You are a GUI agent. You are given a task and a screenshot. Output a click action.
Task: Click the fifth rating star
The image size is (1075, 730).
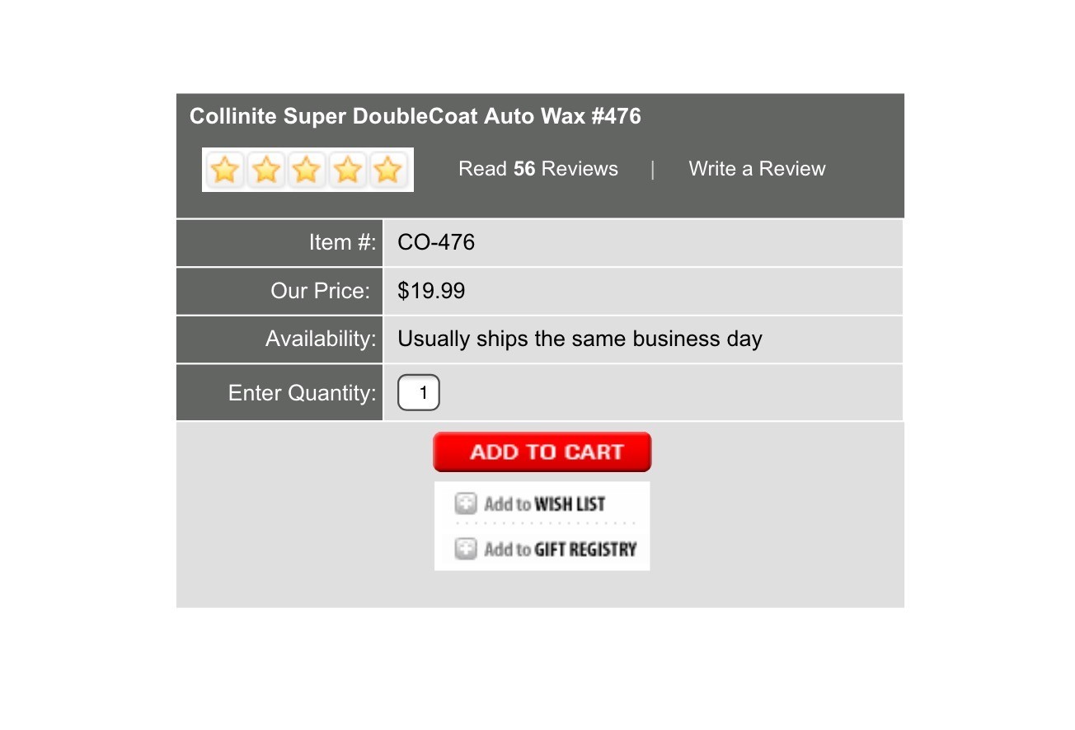coord(388,170)
